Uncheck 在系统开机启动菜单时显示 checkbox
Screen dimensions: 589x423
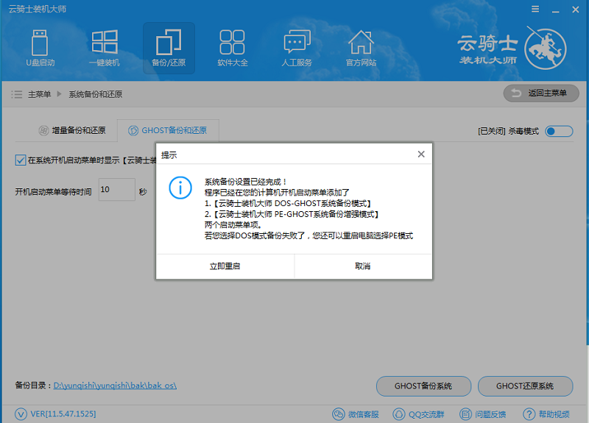pyautogui.click(x=21, y=160)
